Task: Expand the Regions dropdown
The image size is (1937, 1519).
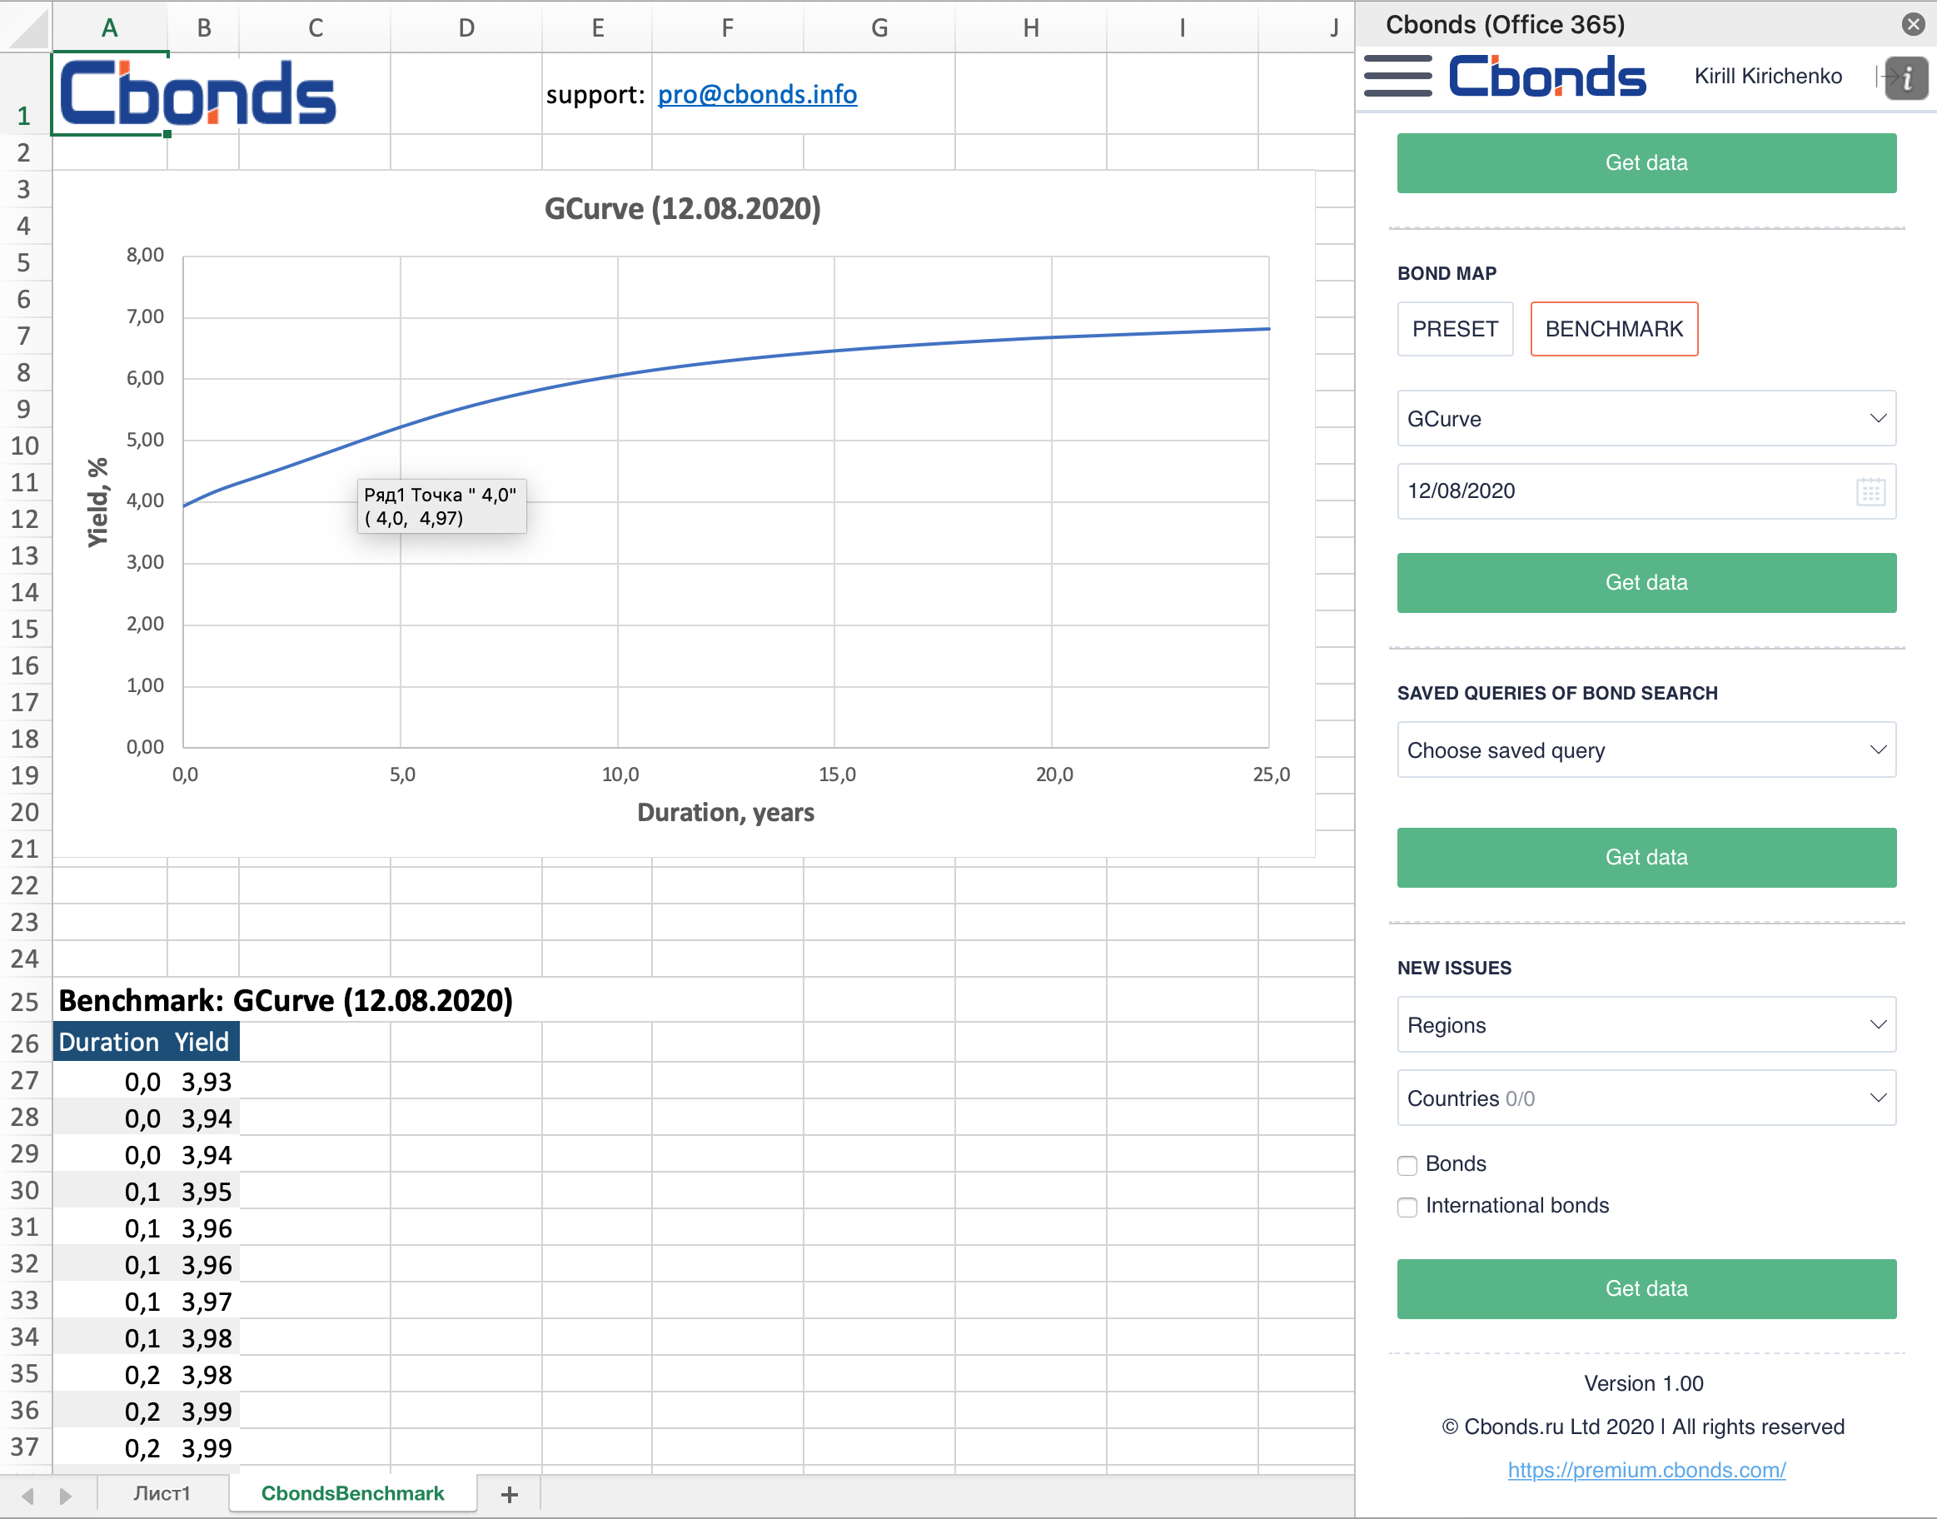Action: click(1646, 1024)
